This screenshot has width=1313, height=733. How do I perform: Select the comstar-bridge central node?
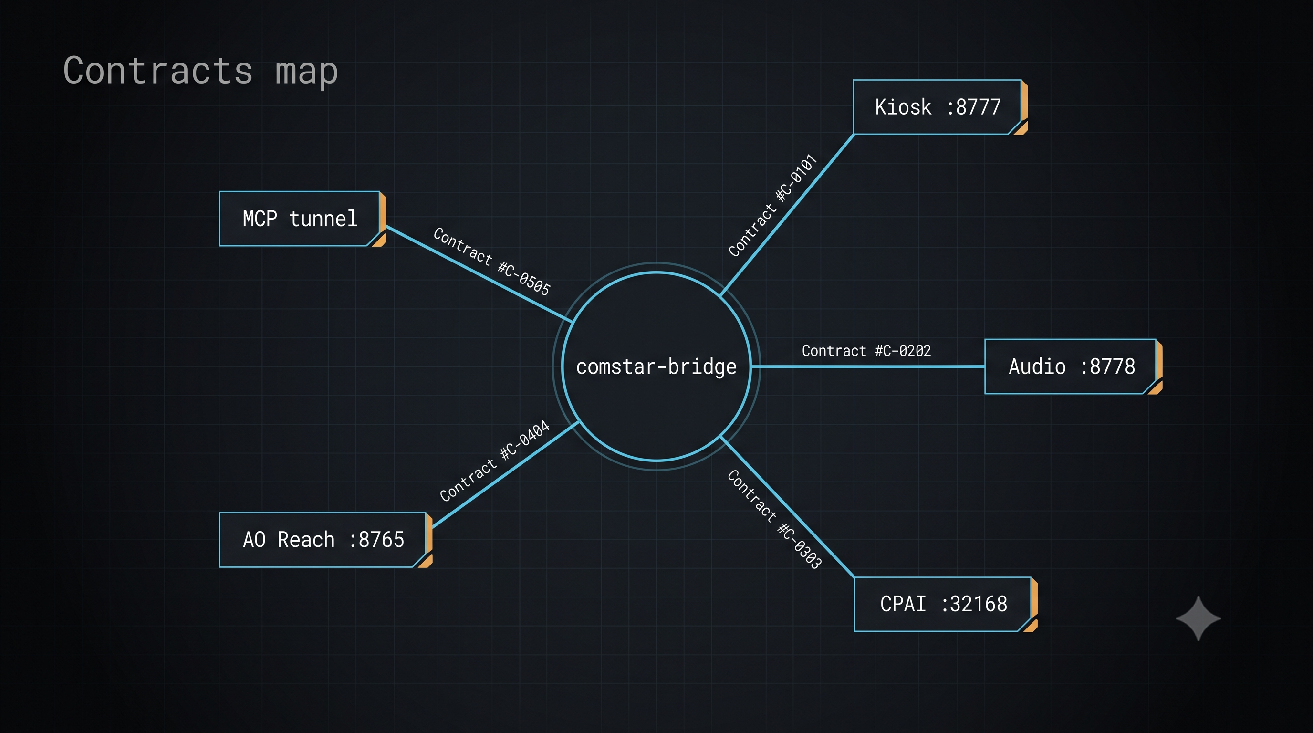point(656,366)
